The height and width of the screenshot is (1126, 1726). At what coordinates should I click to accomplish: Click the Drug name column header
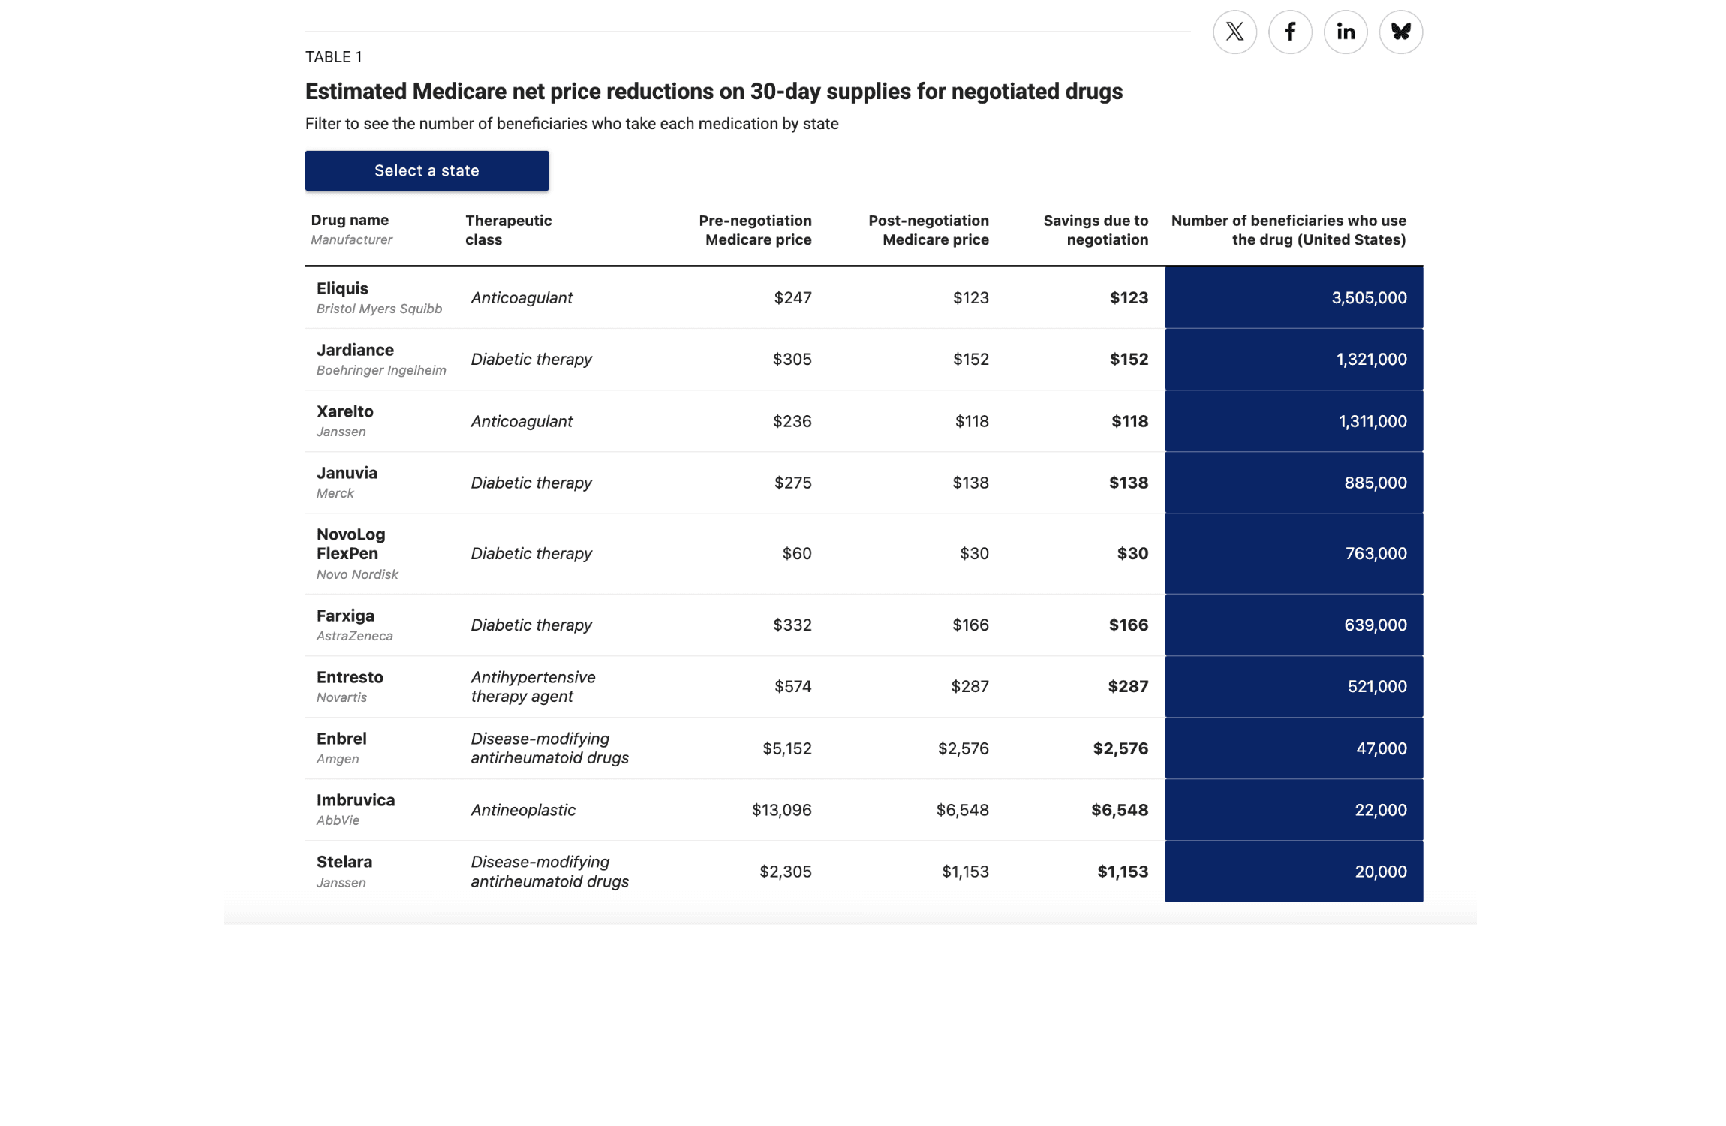(x=350, y=220)
